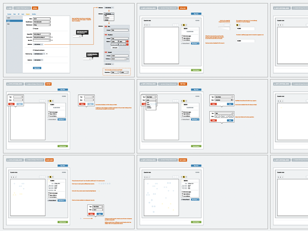The height and width of the screenshot is (231, 308).
Task: Click help icon next to field mapping dropdown
Action: 47,54
